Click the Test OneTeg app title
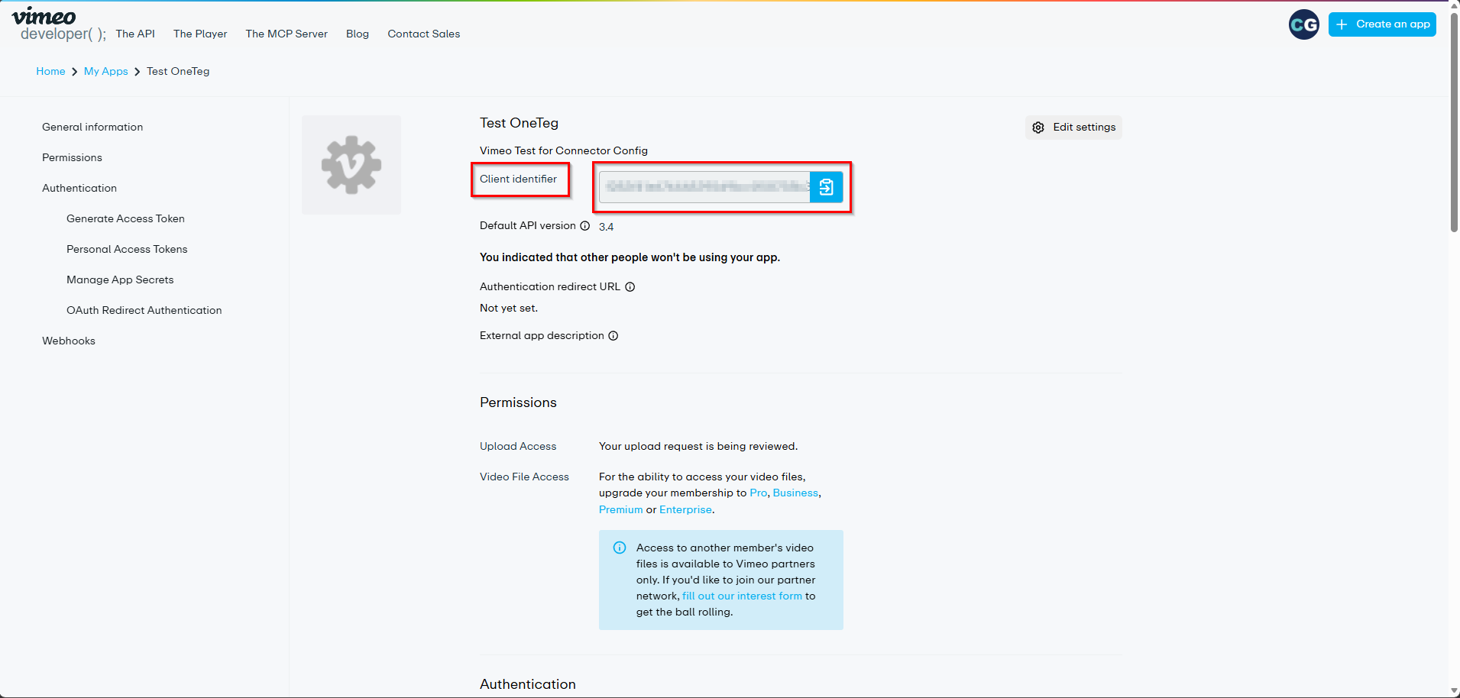The image size is (1460, 698). tap(519, 123)
